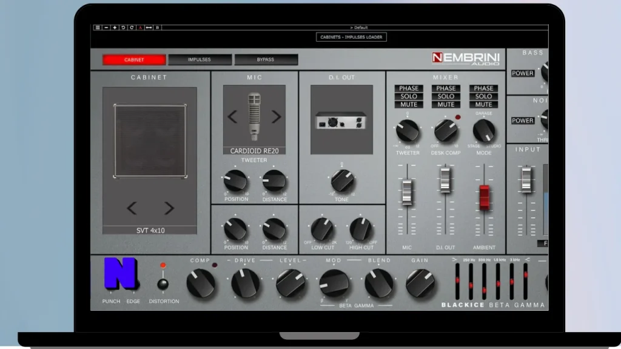Click the minus zoom-out icon in top toolbar

click(x=106, y=28)
